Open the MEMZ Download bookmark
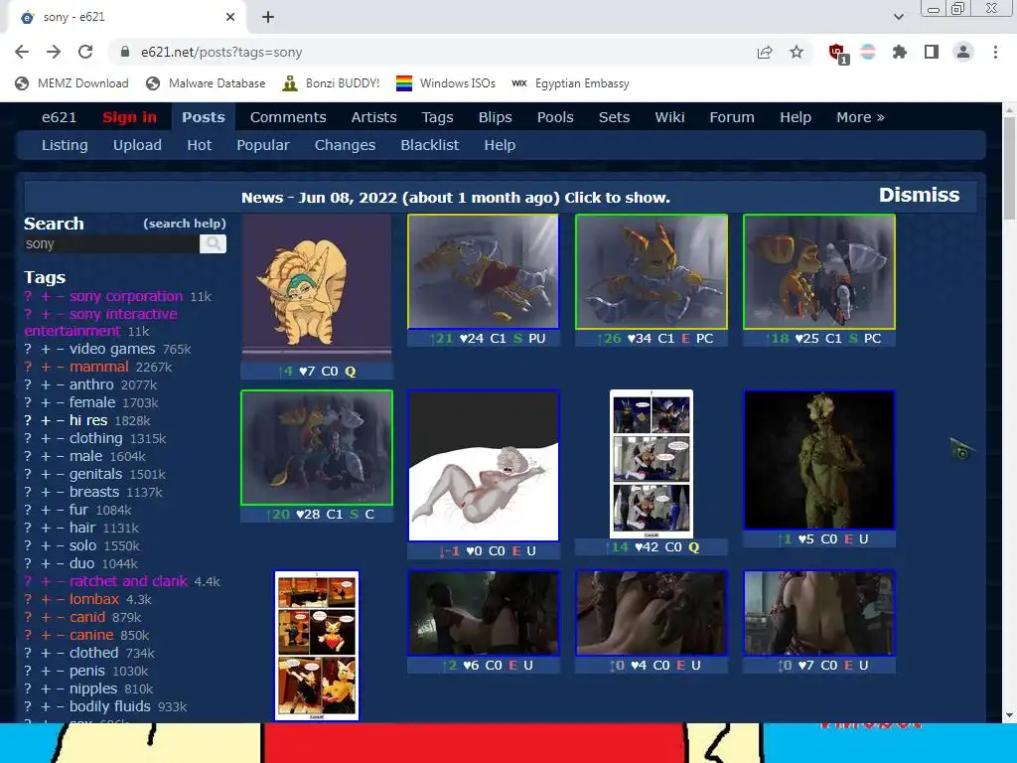Screen dimensions: 1017x763 pyautogui.click(x=72, y=83)
